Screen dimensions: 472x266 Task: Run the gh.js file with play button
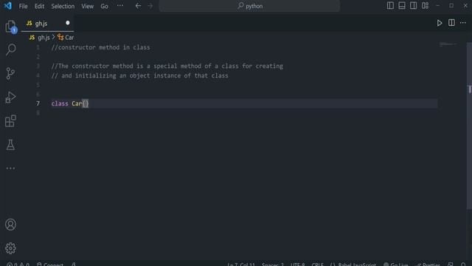(x=440, y=23)
